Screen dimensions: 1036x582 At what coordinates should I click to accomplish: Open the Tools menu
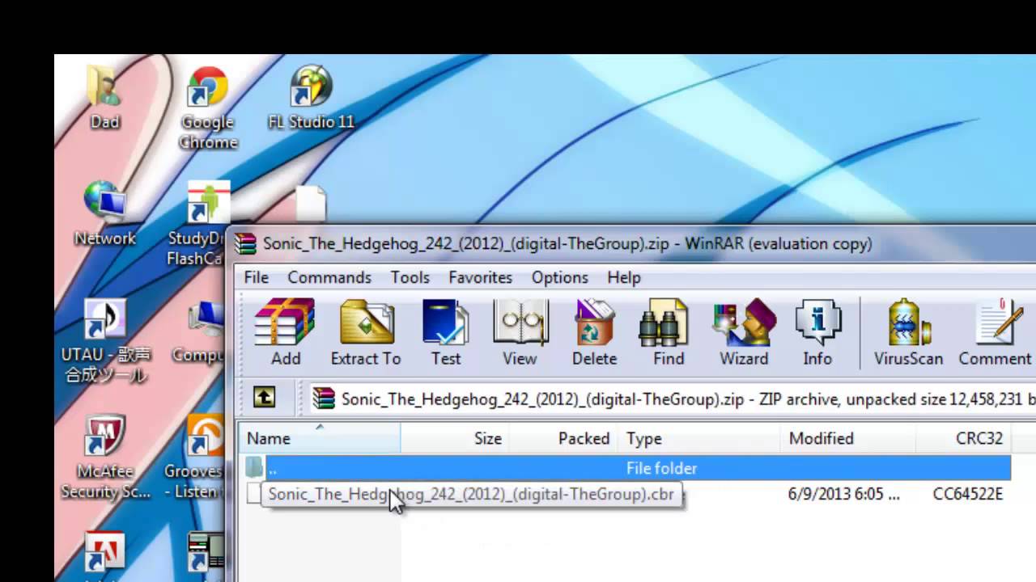pos(410,277)
